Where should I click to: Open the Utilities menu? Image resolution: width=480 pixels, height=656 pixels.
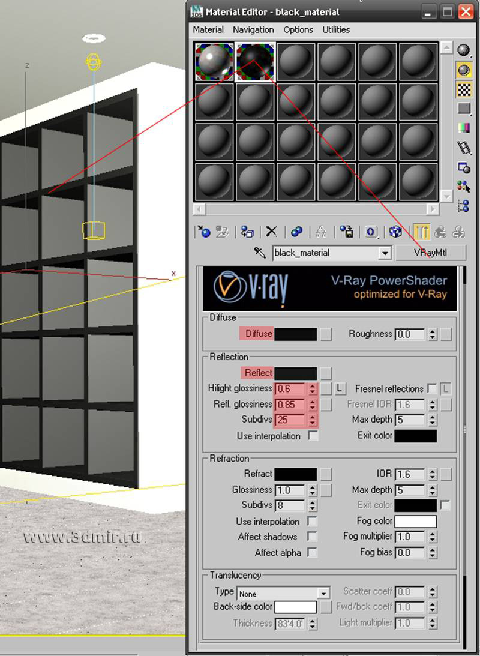[x=336, y=29]
